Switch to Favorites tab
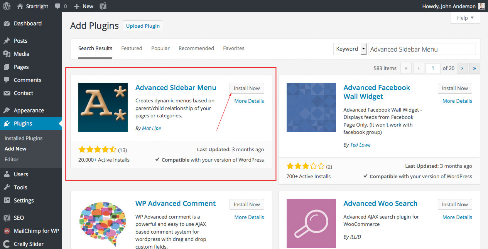The height and width of the screenshot is (249, 488). click(x=234, y=48)
